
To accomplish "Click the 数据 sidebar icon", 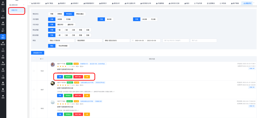I will [x=3, y=23].
